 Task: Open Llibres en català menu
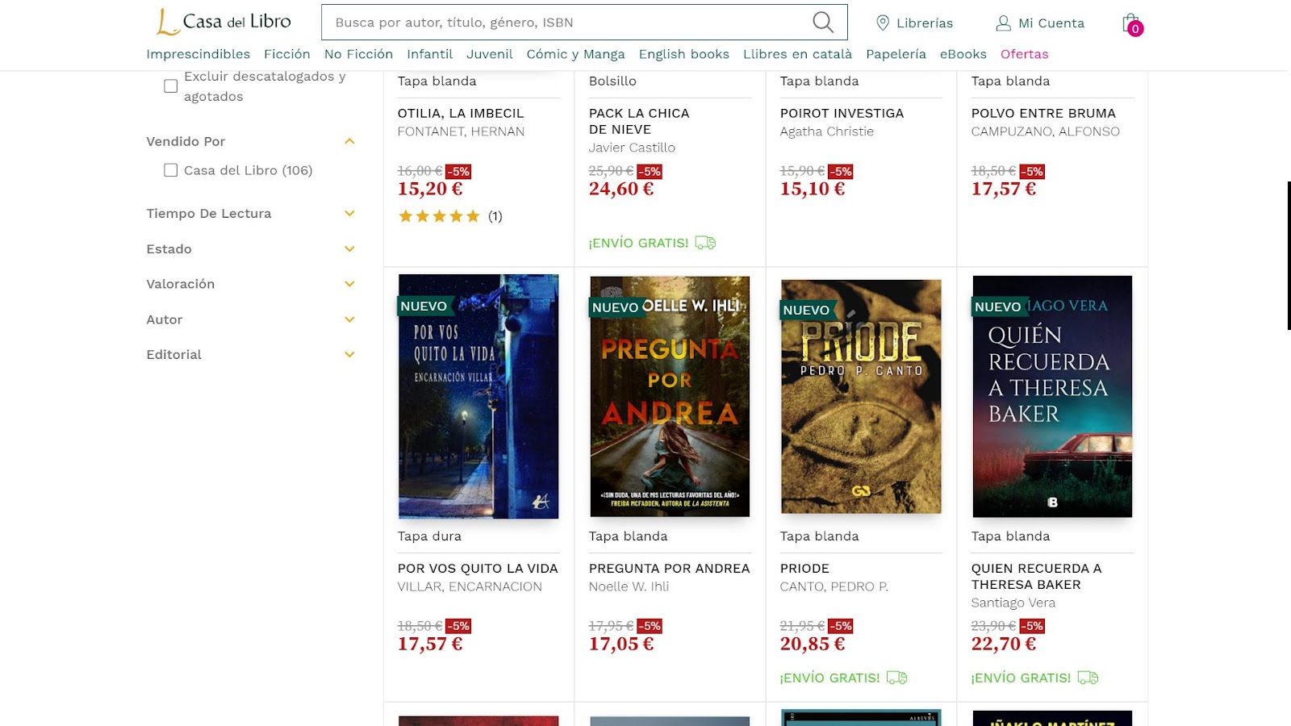pyautogui.click(x=797, y=54)
